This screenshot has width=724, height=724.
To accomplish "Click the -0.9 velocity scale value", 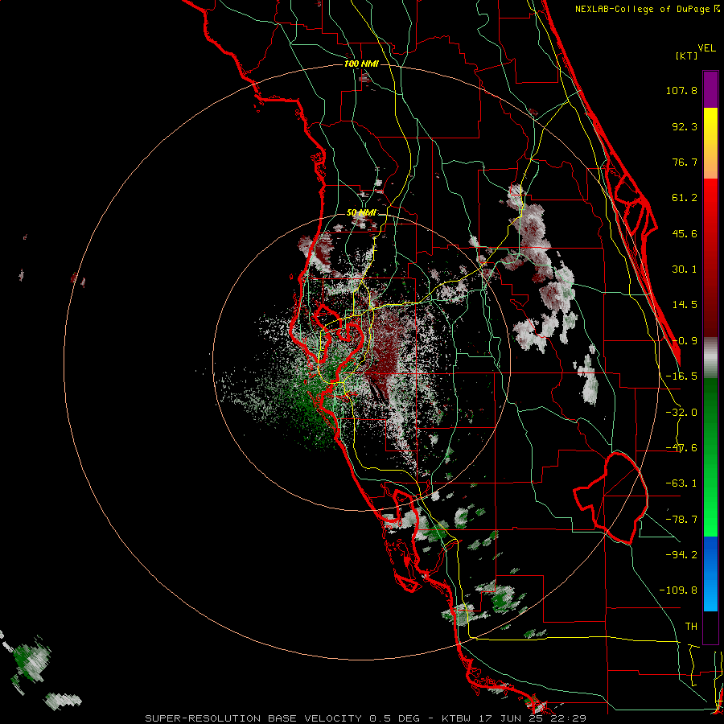I will 685,341.
